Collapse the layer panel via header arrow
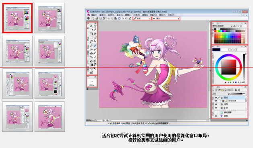This screenshot has width=253, height=148. coord(246,87)
